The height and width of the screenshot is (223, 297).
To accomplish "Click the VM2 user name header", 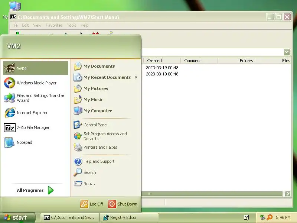I will [x=14, y=46].
